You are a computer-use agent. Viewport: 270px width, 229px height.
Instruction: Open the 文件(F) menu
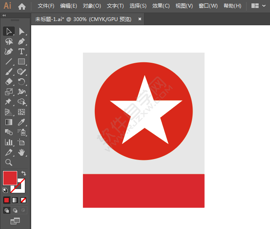[x=46, y=6]
